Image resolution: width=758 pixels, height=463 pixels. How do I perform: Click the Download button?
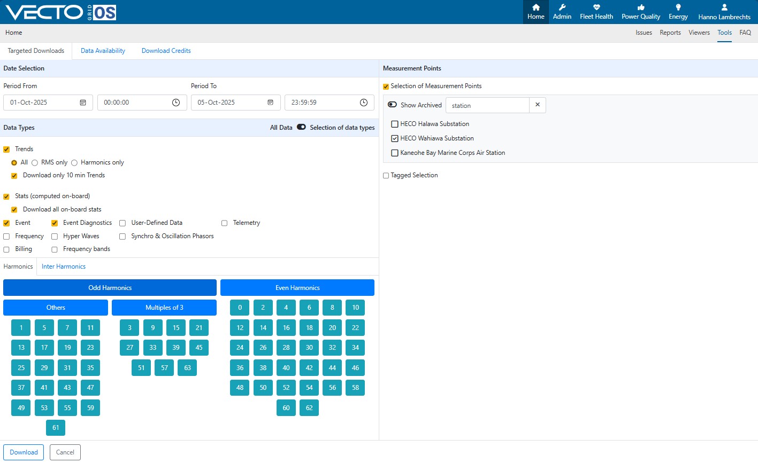pos(24,452)
